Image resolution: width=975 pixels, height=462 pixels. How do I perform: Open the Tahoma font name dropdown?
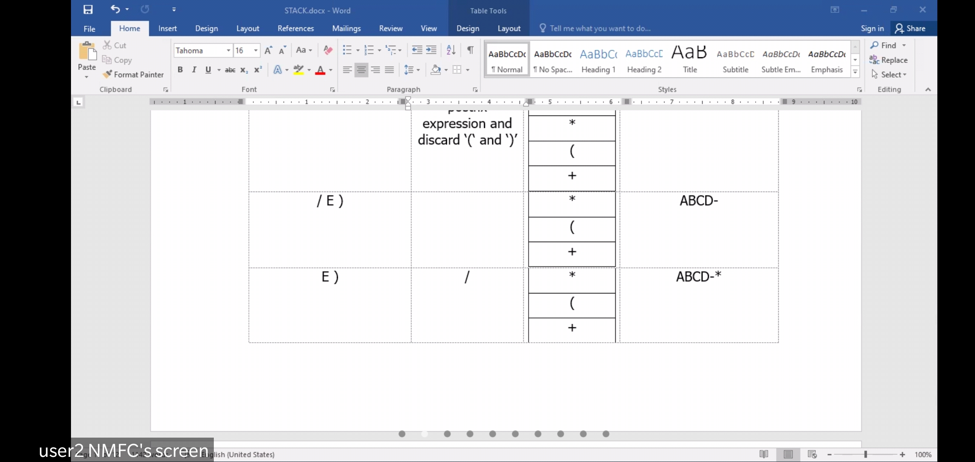(x=228, y=50)
